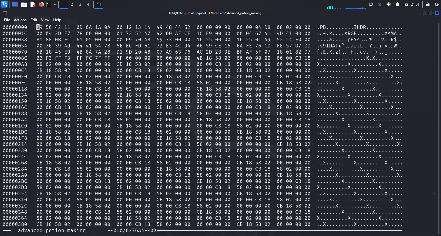The width and height of the screenshot is (441, 236).
Task: Open the Actions menu
Action: 20,20
